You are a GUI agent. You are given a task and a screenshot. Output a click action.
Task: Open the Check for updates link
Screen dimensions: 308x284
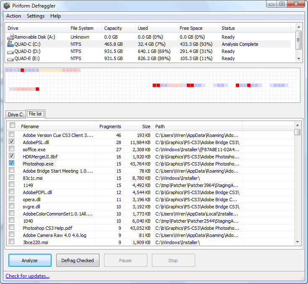coord(28,276)
